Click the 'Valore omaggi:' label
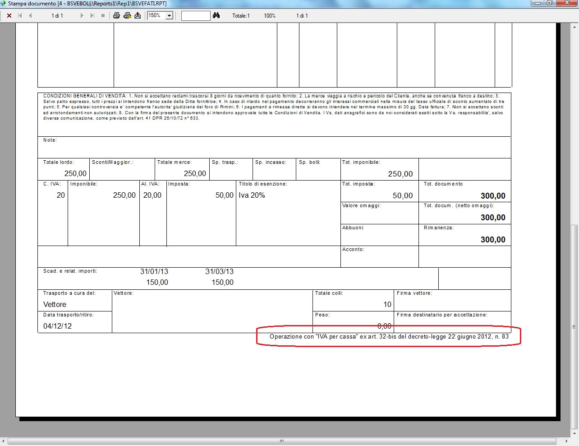This screenshot has height=446, width=579. pyautogui.click(x=361, y=206)
